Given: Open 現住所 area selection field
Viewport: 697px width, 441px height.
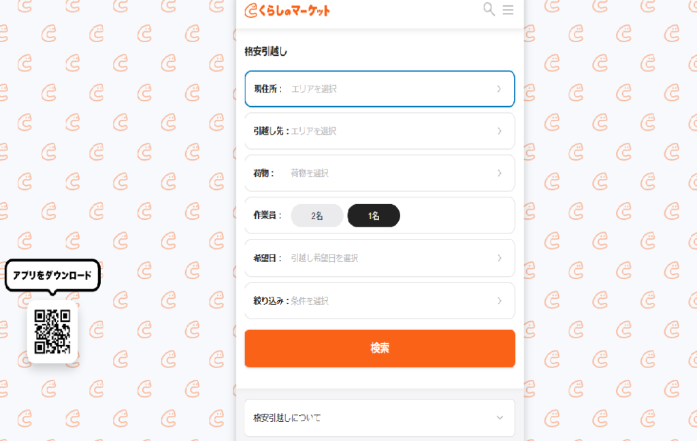Looking at the screenshot, I should (x=380, y=89).
